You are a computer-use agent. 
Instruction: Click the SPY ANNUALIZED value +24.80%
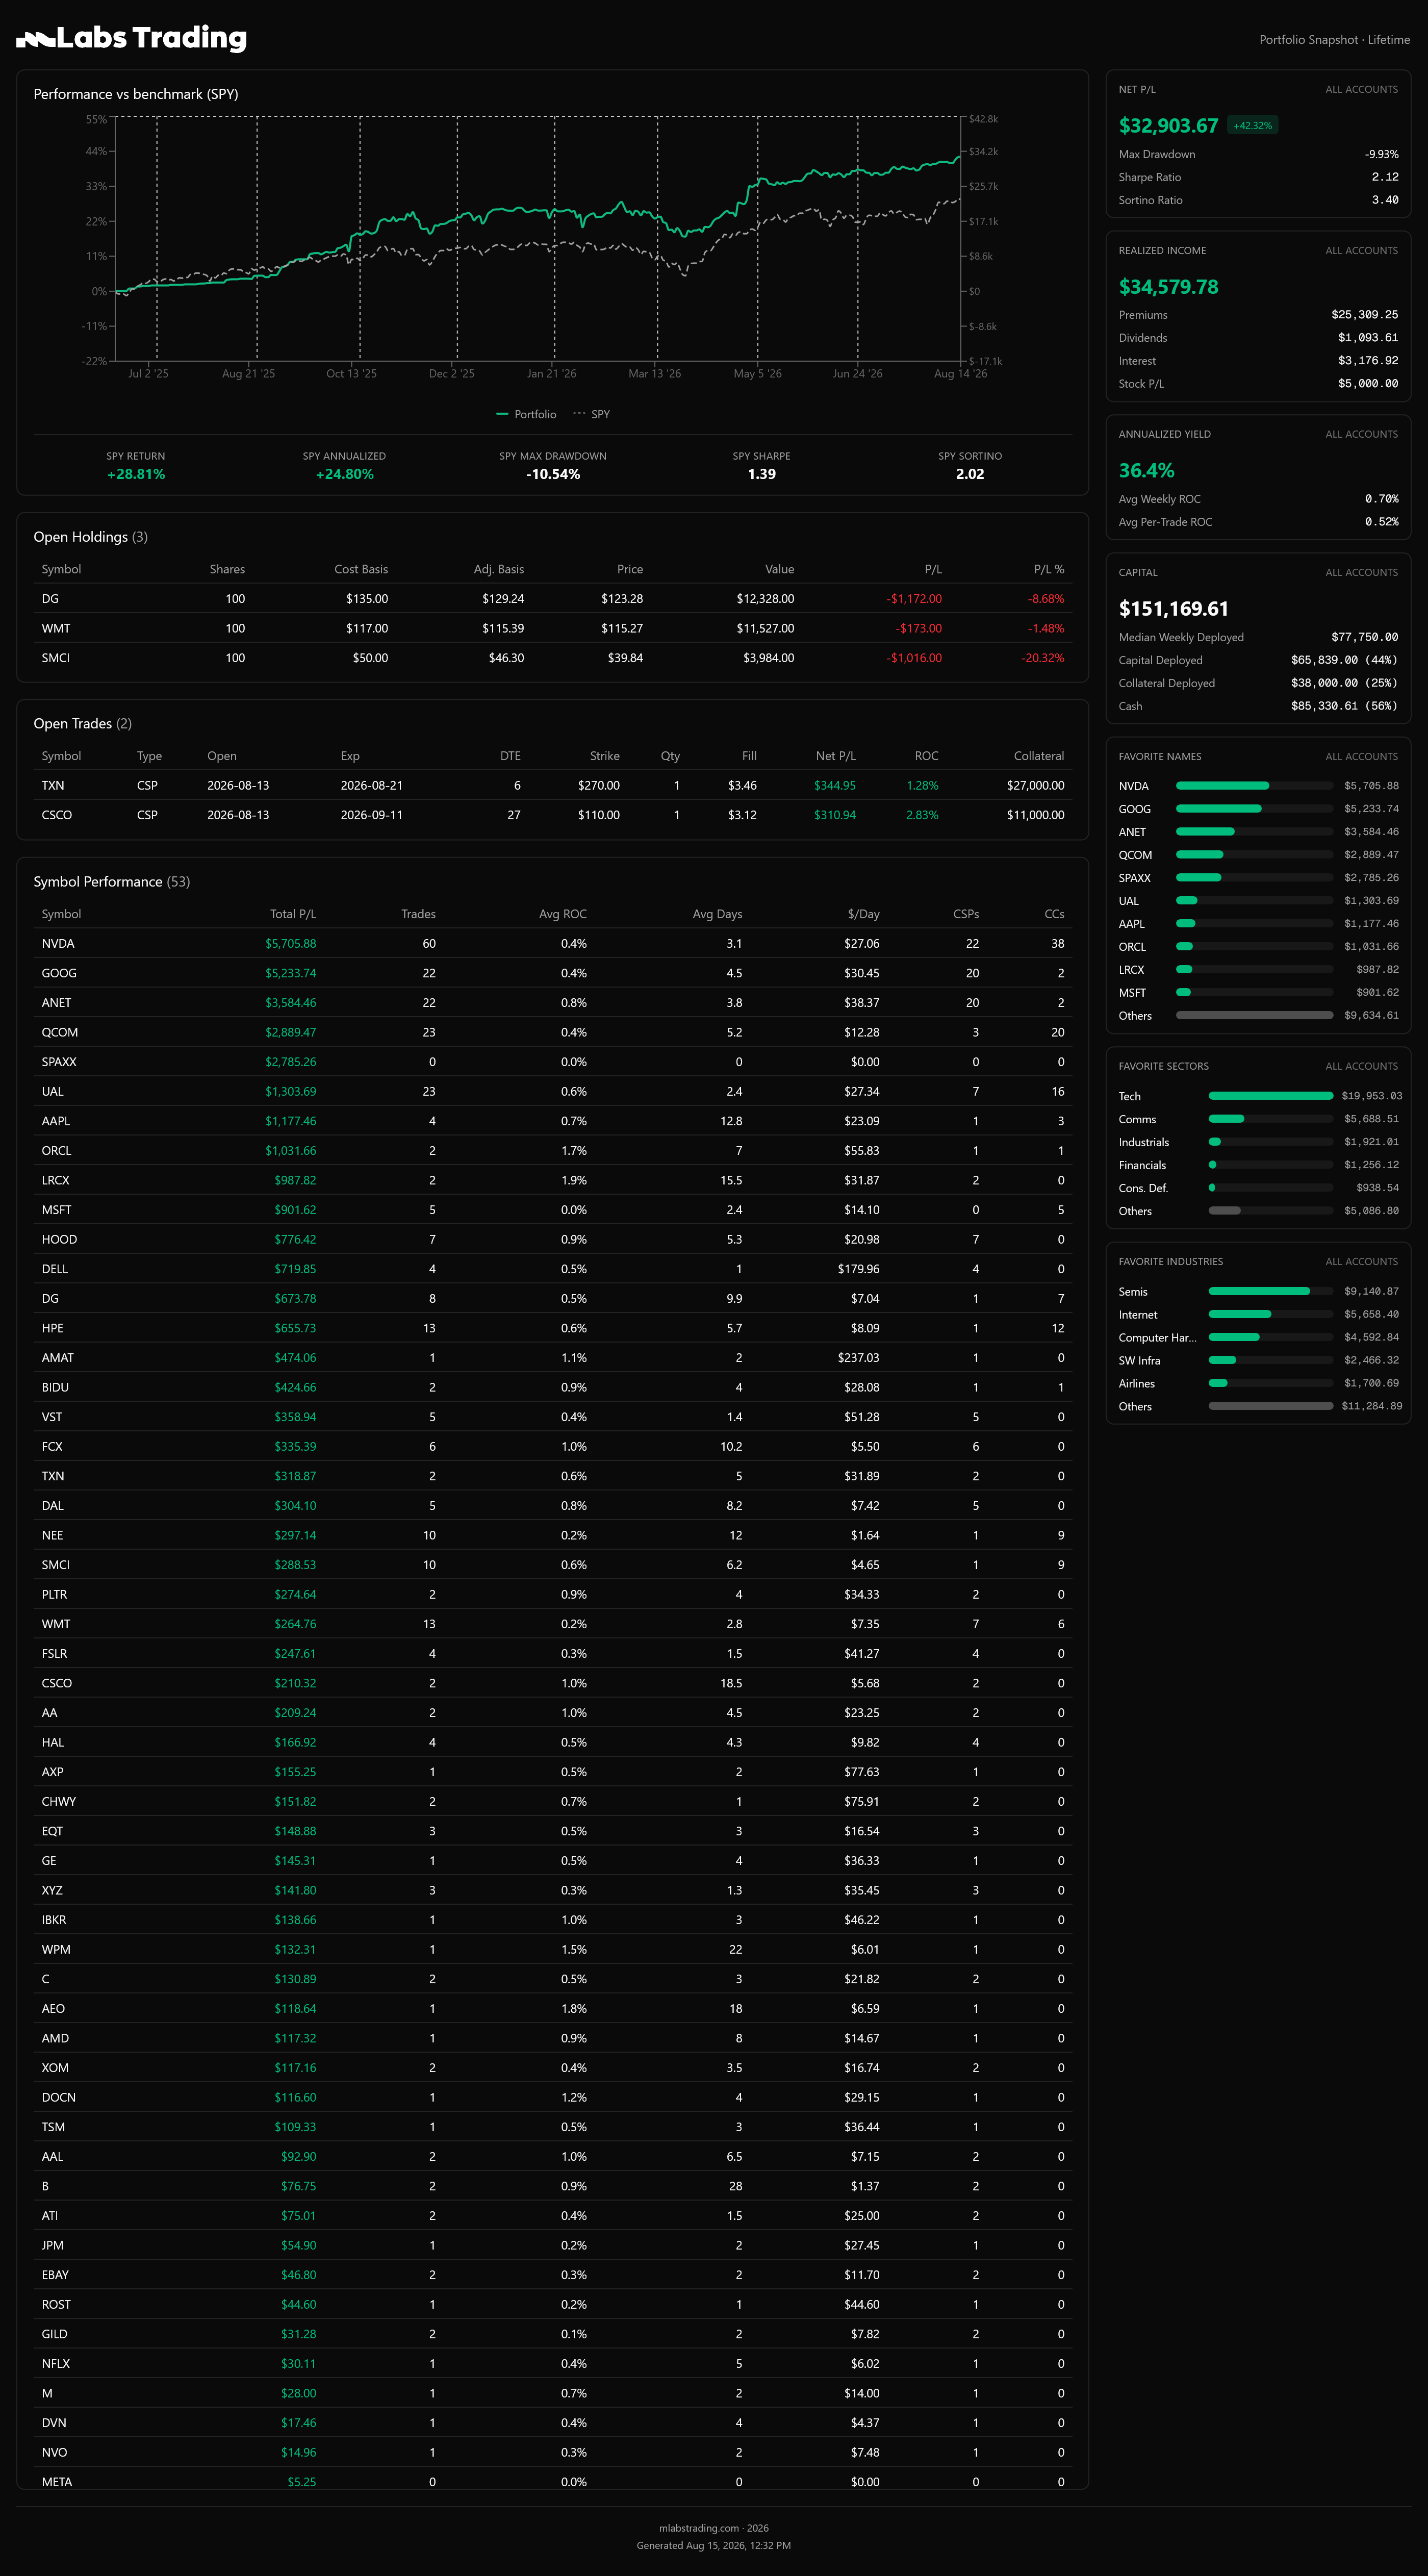344,474
